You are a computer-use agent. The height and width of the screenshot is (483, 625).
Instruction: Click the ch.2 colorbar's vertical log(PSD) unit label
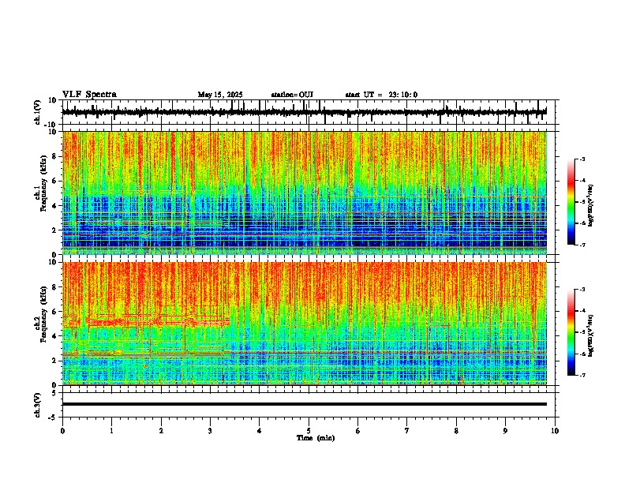pos(591,335)
